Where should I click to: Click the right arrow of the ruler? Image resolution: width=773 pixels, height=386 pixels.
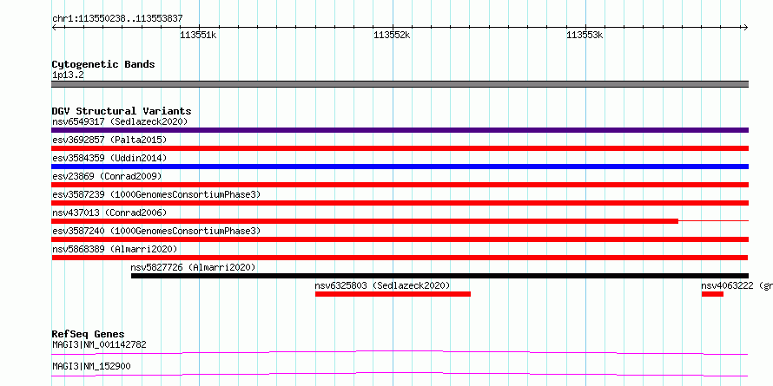[x=745, y=27]
